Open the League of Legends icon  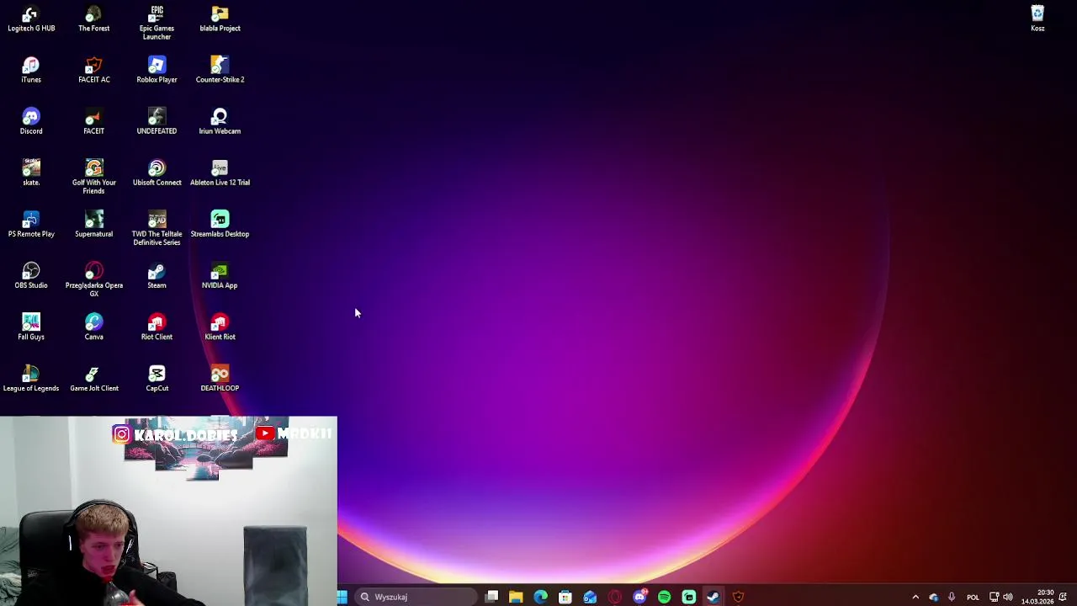[31, 379]
